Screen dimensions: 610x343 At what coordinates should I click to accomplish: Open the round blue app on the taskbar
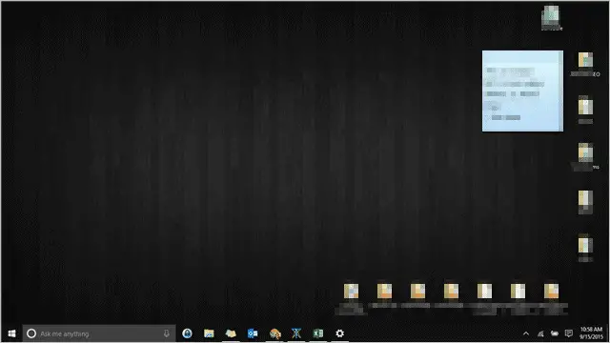click(x=187, y=333)
